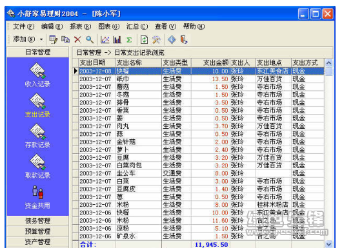The image size is (342, 248).
Task: Click the 交通费 type cell
Action: click(176, 173)
